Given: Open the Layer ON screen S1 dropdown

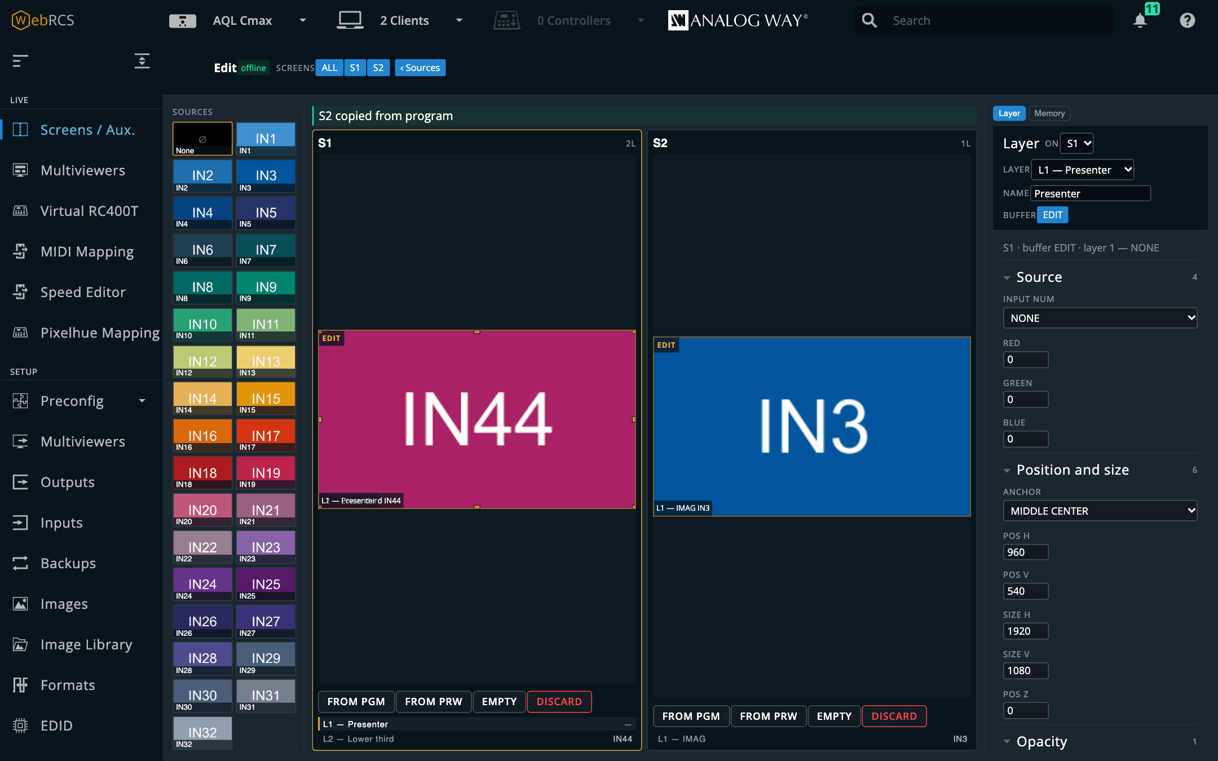Looking at the screenshot, I should (x=1077, y=143).
